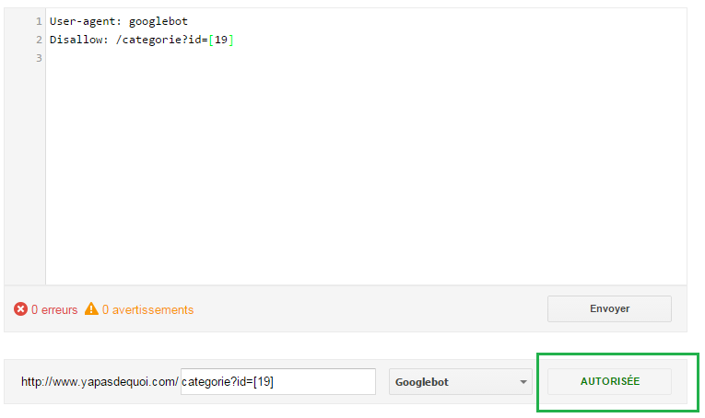Click the red error cross icon
The height and width of the screenshot is (418, 705).
(x=20, y=309)
